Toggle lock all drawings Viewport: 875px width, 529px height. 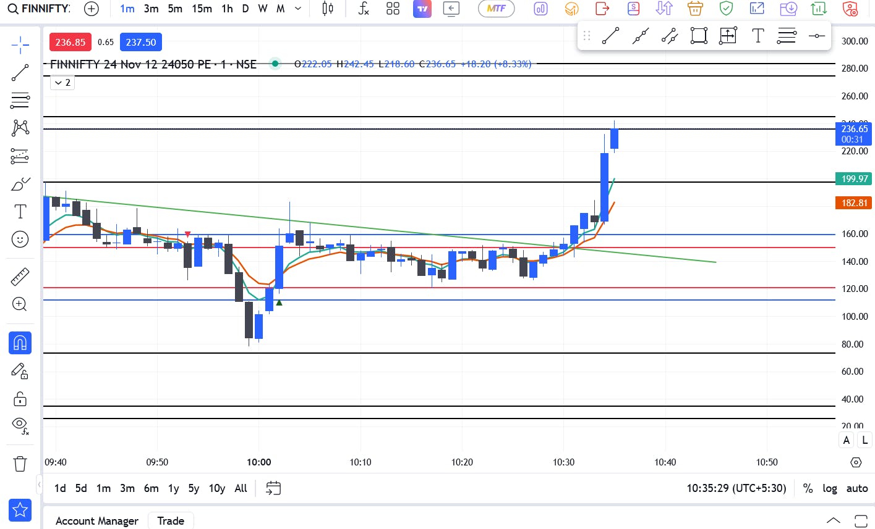[x=20, y=399]
